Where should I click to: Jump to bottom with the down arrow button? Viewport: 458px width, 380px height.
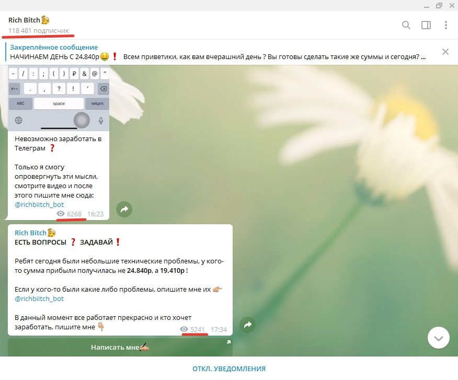pyautogui.click(x=439, y=338)
